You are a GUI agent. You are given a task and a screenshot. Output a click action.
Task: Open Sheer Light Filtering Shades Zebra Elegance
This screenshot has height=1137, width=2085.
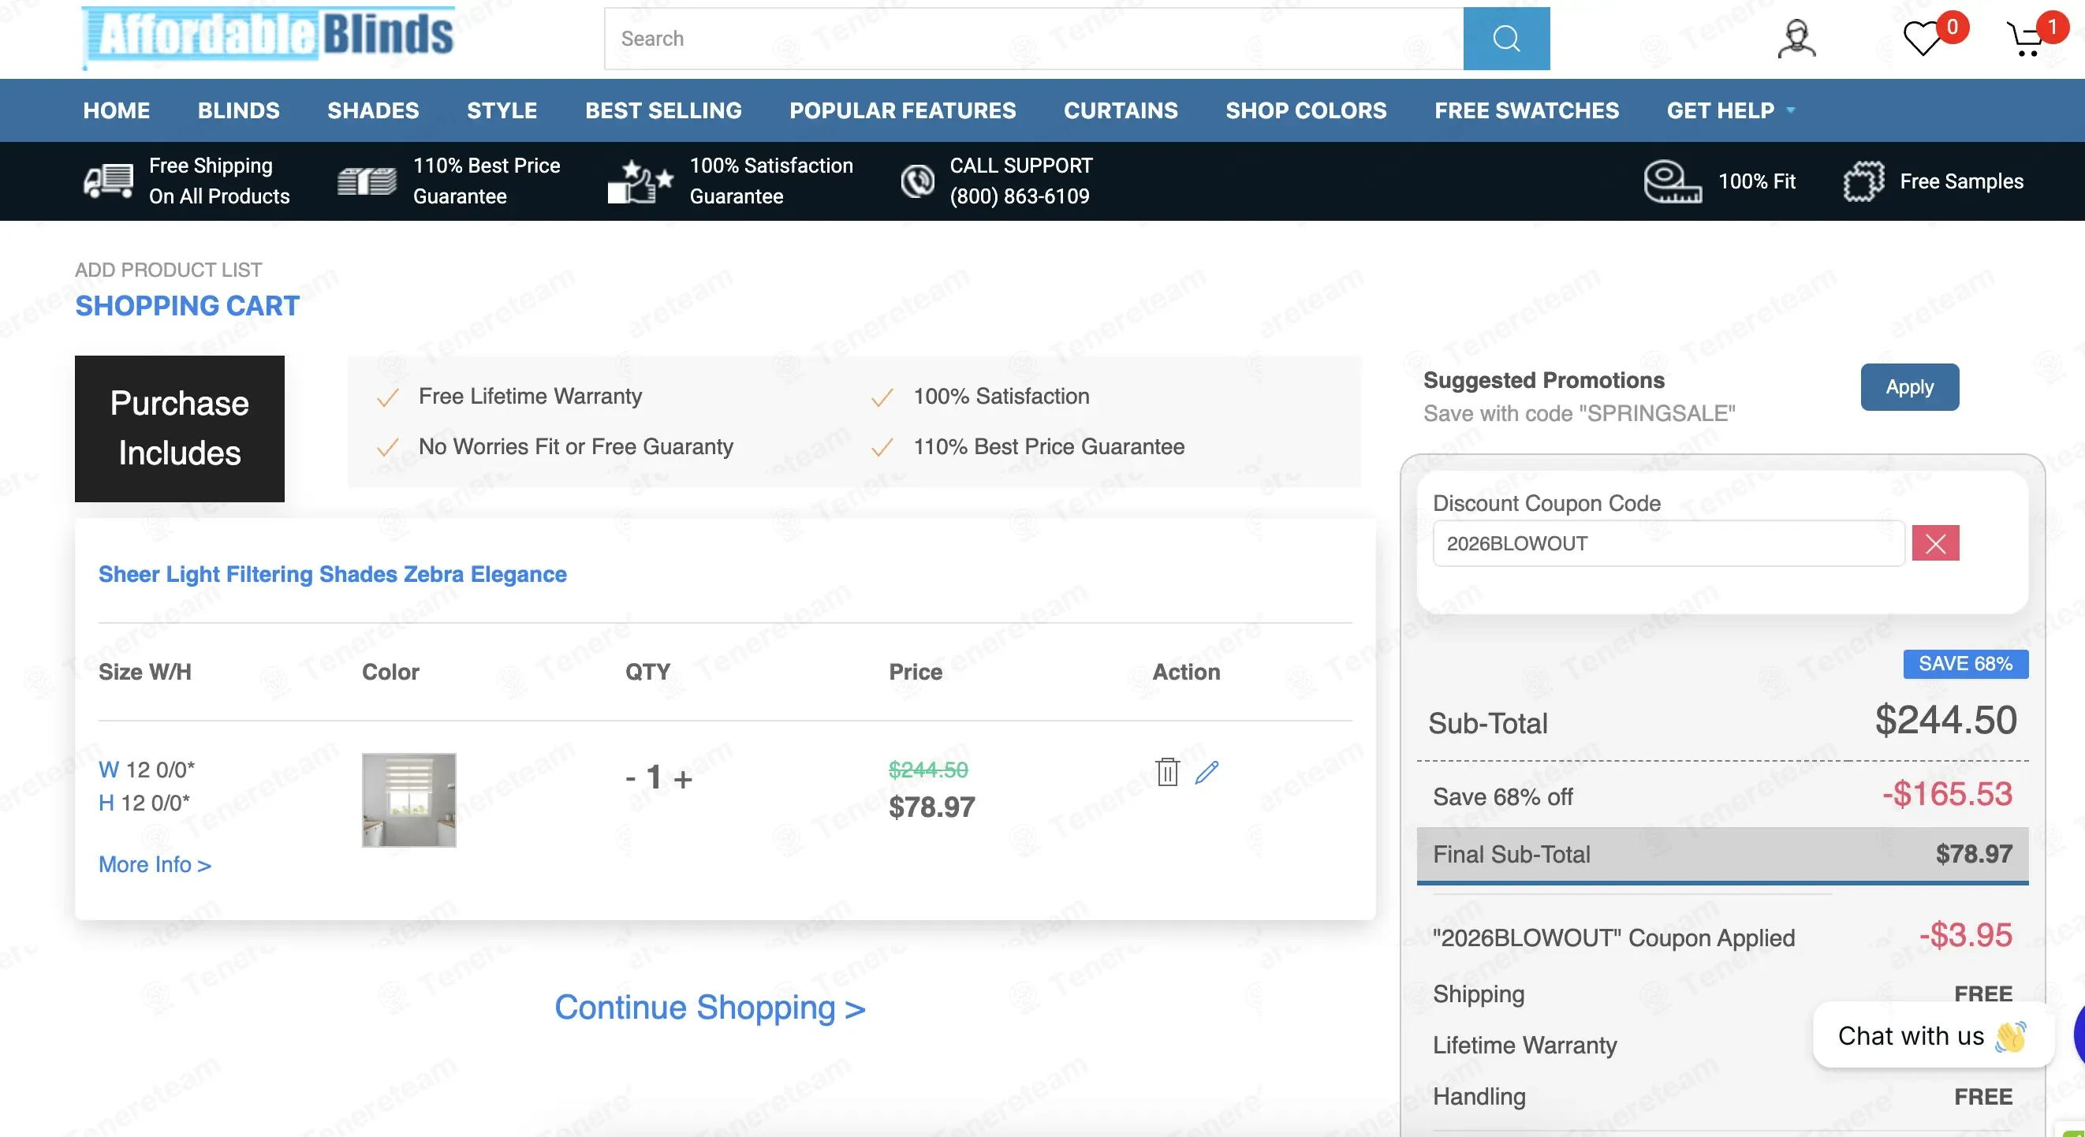(x=333, y=574)
